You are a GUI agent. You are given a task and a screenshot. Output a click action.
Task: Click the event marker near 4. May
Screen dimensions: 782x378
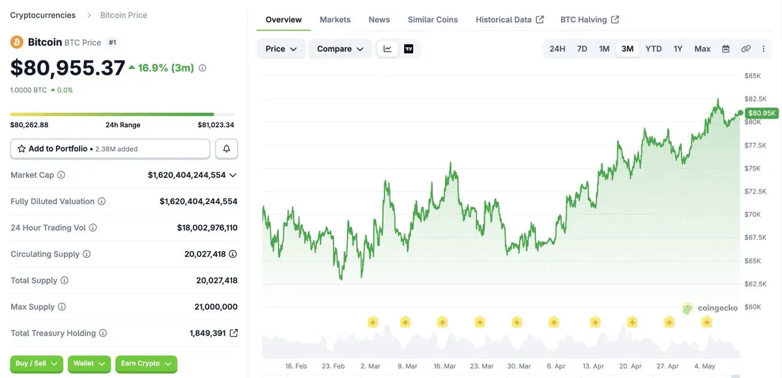(x=706, y=322)
